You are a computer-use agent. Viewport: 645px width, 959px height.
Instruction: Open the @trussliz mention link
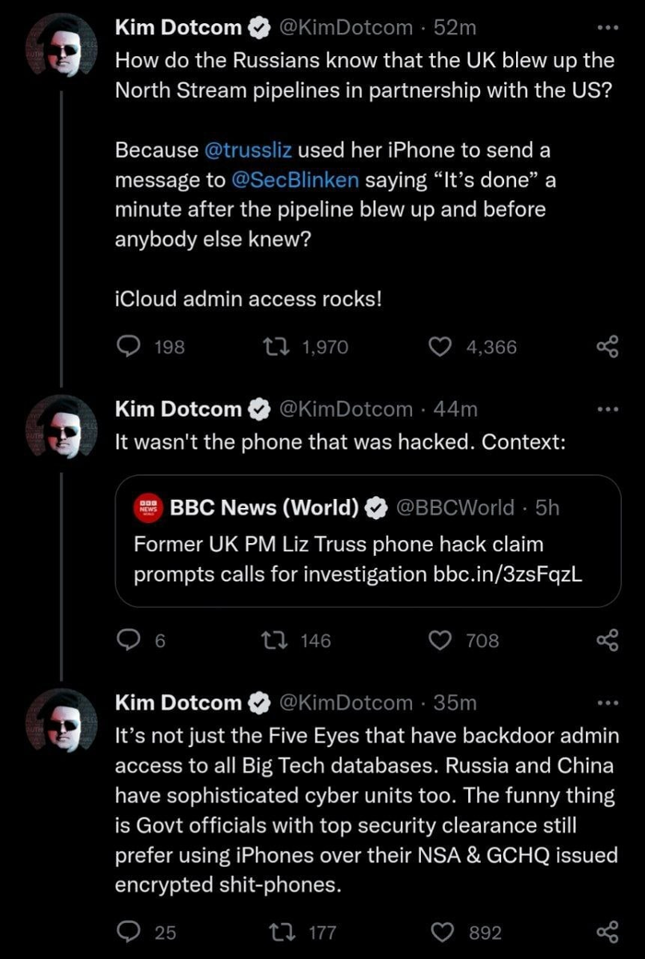tap(248, 149)
